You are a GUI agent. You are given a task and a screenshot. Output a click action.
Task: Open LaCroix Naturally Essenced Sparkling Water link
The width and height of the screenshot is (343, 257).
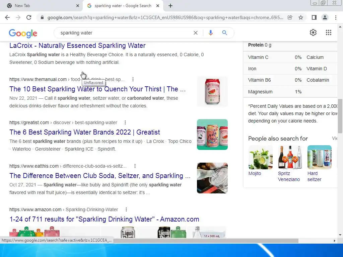[77, 46]
